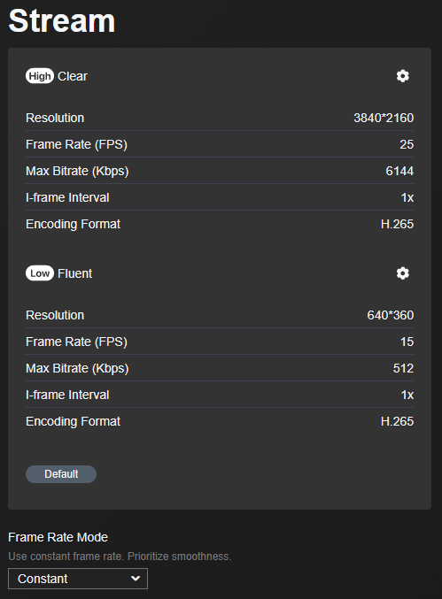This screenshot has height=599, width=442.
Task: Open settings gear for Low Fluent stream
Action: pos(403,273)
